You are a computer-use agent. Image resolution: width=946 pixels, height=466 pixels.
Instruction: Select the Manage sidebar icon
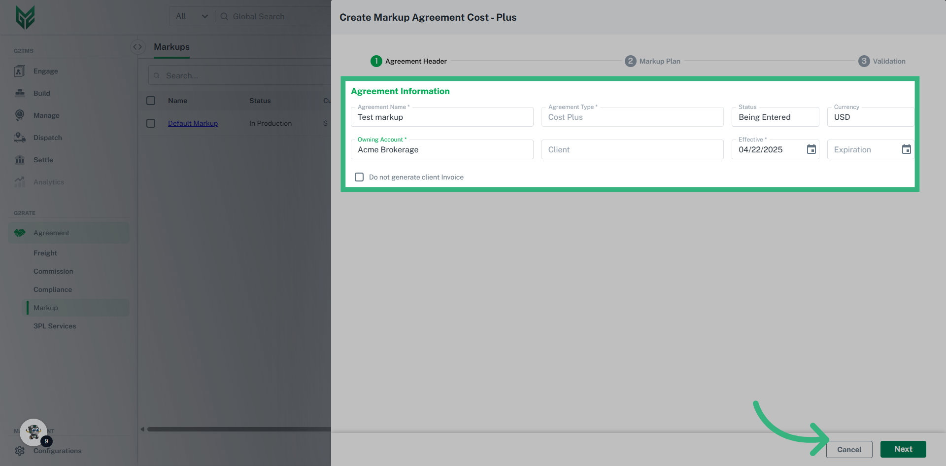click(x=19, y=115)
